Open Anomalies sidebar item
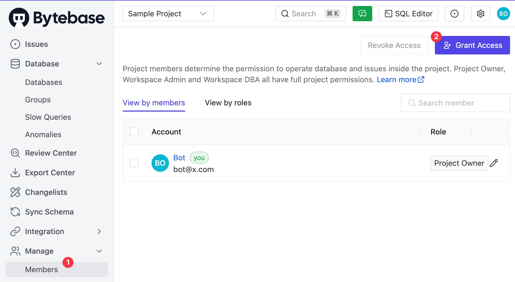Image resolution: width=515 pixels, height=282 pixels. [x=43, y=134]
